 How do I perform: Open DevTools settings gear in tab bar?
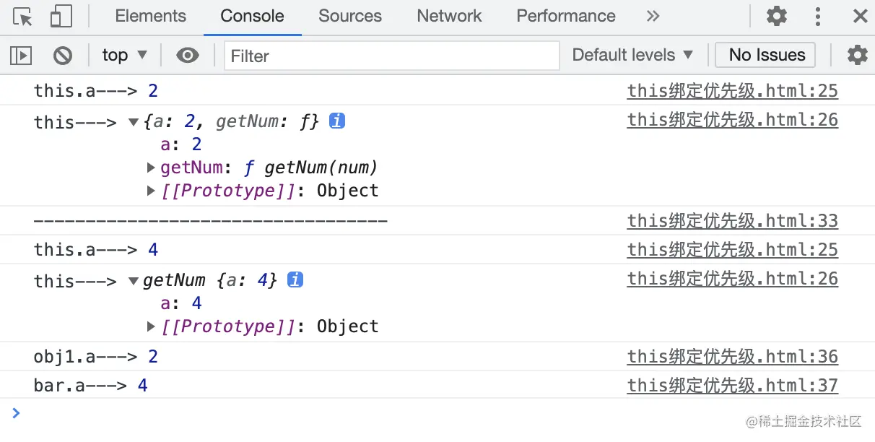776,16
